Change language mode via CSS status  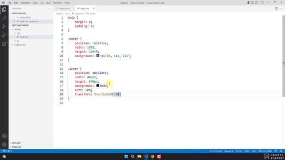coord(254,151)
